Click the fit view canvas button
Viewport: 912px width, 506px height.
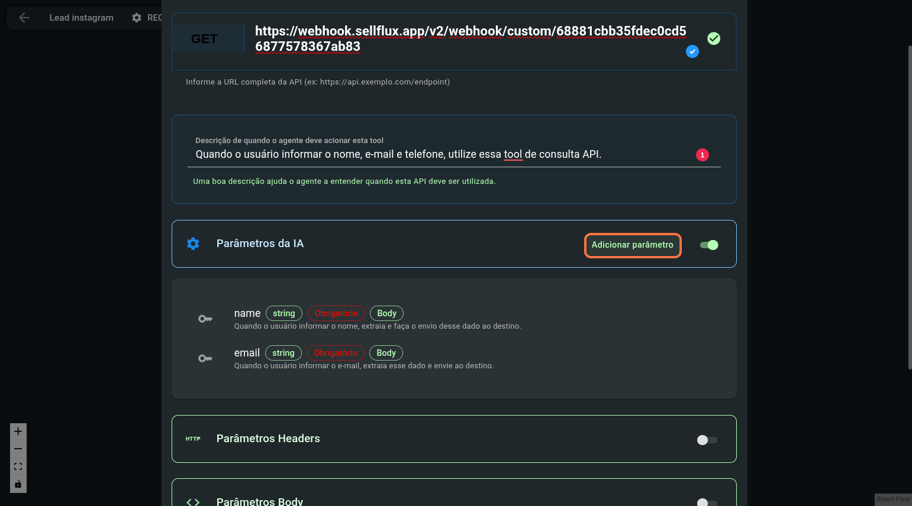tap(18, 466)
